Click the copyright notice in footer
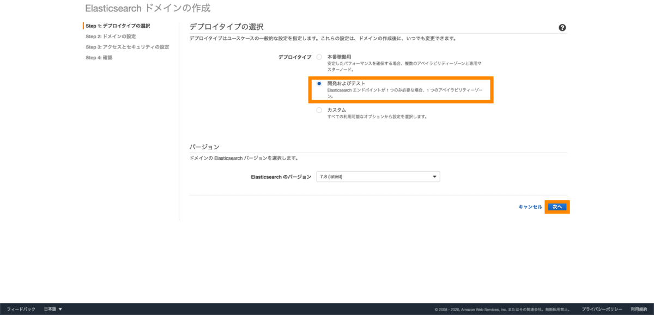Image resolution: width=654 pixels, height=315 pixels. pos(503,310)
